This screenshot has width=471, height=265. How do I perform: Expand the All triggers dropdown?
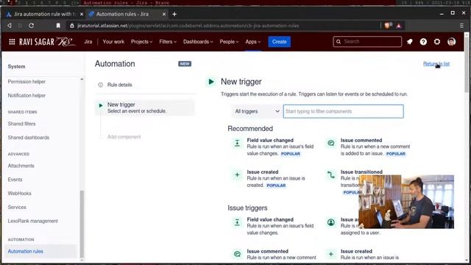point(257,111)
